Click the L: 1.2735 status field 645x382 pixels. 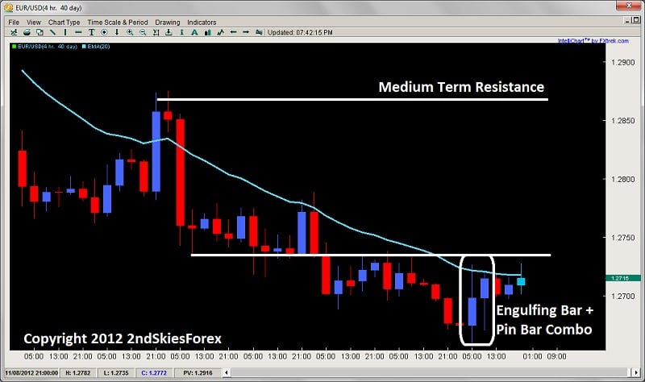pyautogui.click(x=116, y=373)
